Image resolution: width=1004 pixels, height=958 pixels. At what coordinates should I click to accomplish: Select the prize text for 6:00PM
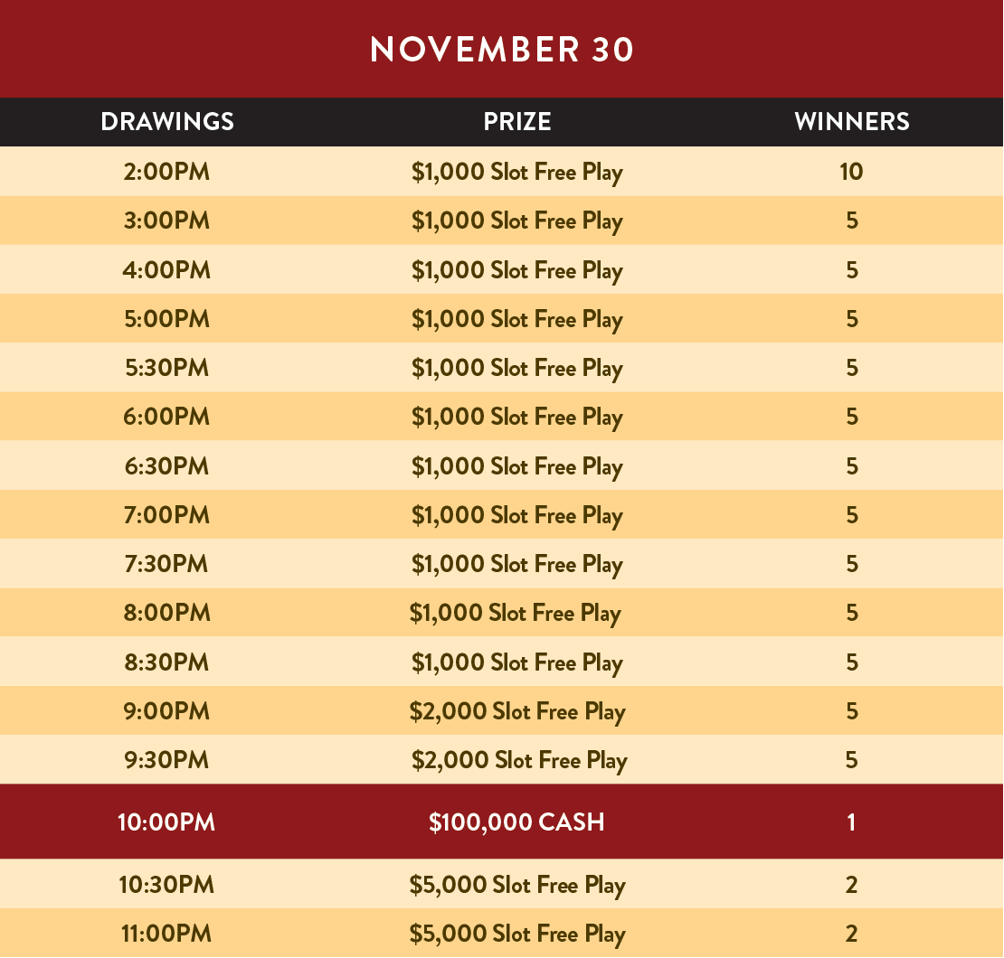tap(516, 418)
